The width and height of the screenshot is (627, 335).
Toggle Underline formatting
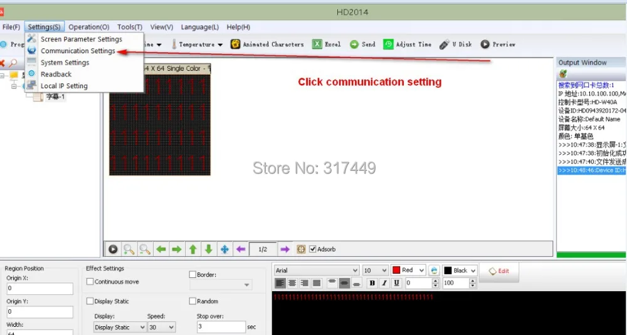(x=396, y=283)
